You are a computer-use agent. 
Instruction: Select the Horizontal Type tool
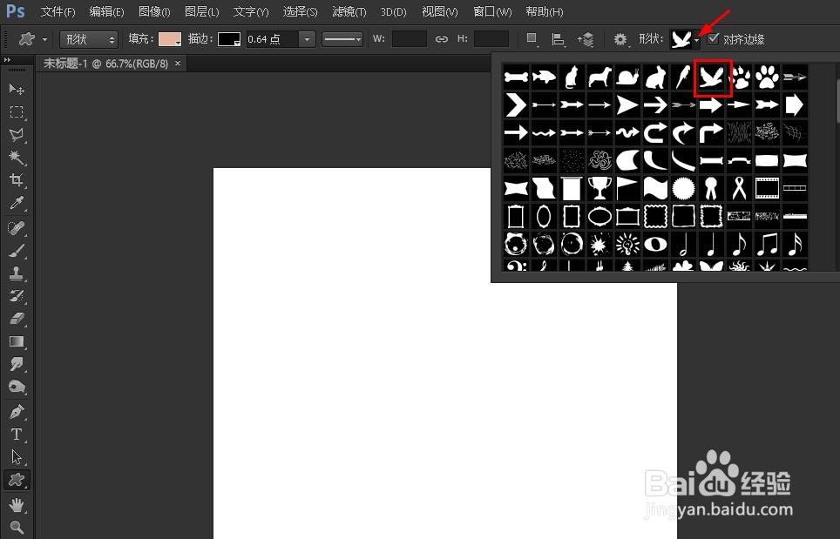click(17, 435)
